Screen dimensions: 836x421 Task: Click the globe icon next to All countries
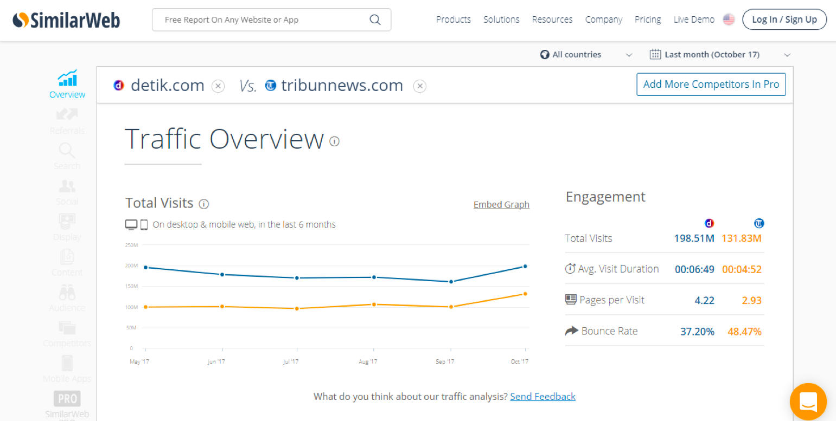545,55
